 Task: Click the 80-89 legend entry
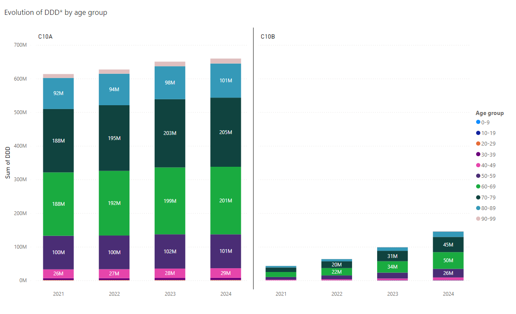pos(486,208)
